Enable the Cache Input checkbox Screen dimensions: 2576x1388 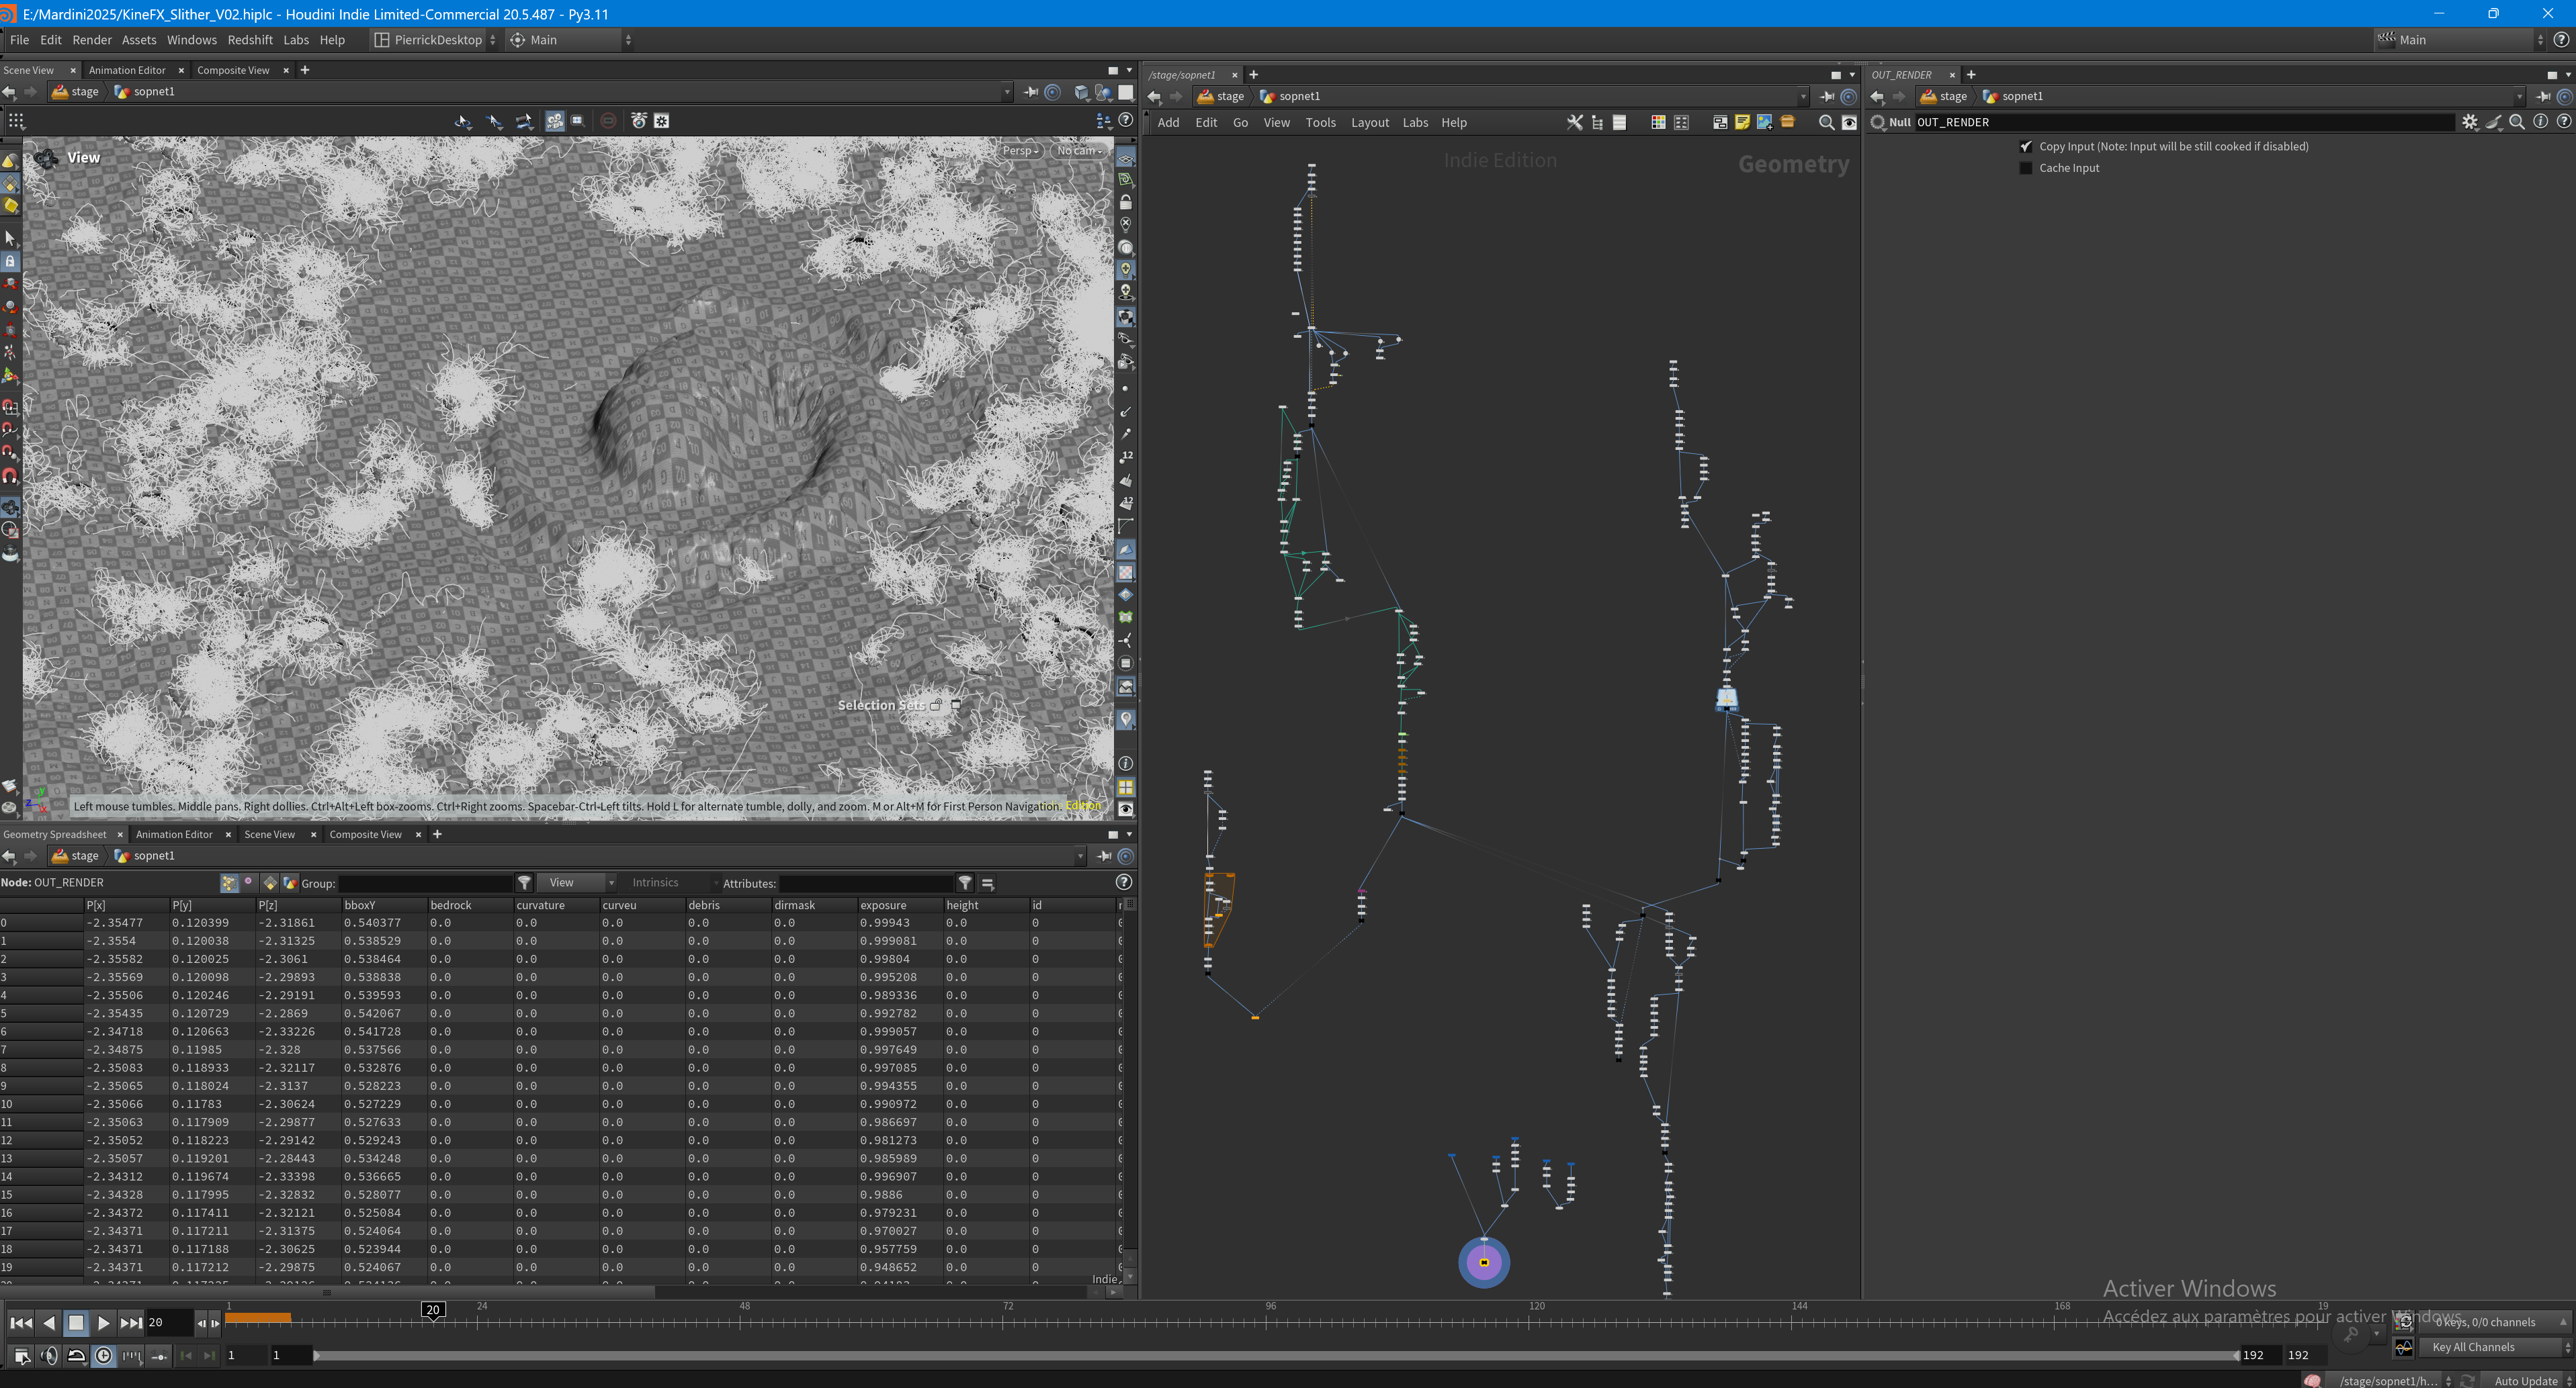2026,168
